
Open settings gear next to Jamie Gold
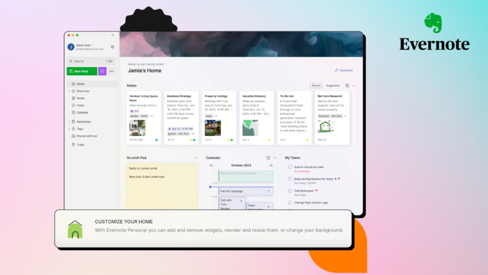112,47
